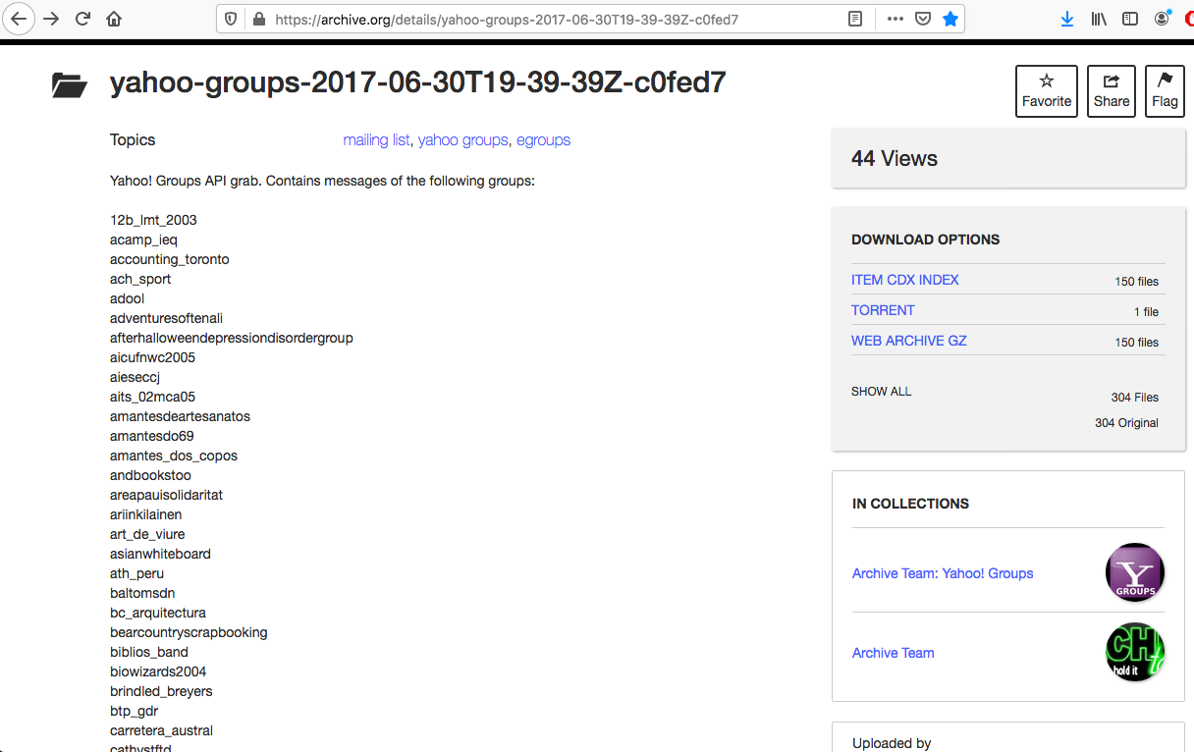Image resolution: width=1194 pixels, height=752 pixels.
Task: Click group name 'biblios_band'
Action: tap(149, 652)
